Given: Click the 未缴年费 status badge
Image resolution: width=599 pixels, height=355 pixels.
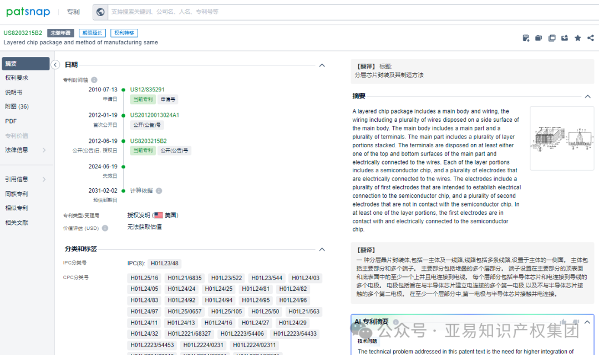Looking at the screenshot, I should (60, 33).
